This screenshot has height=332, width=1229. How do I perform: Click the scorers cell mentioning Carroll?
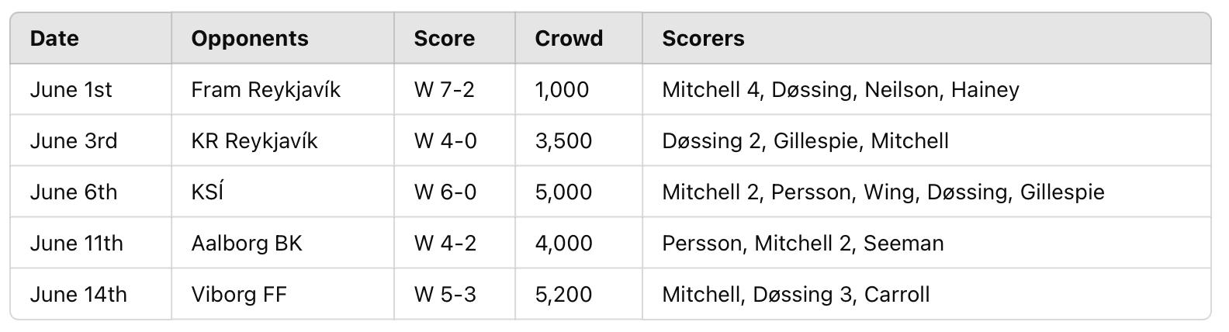(795, 295)
